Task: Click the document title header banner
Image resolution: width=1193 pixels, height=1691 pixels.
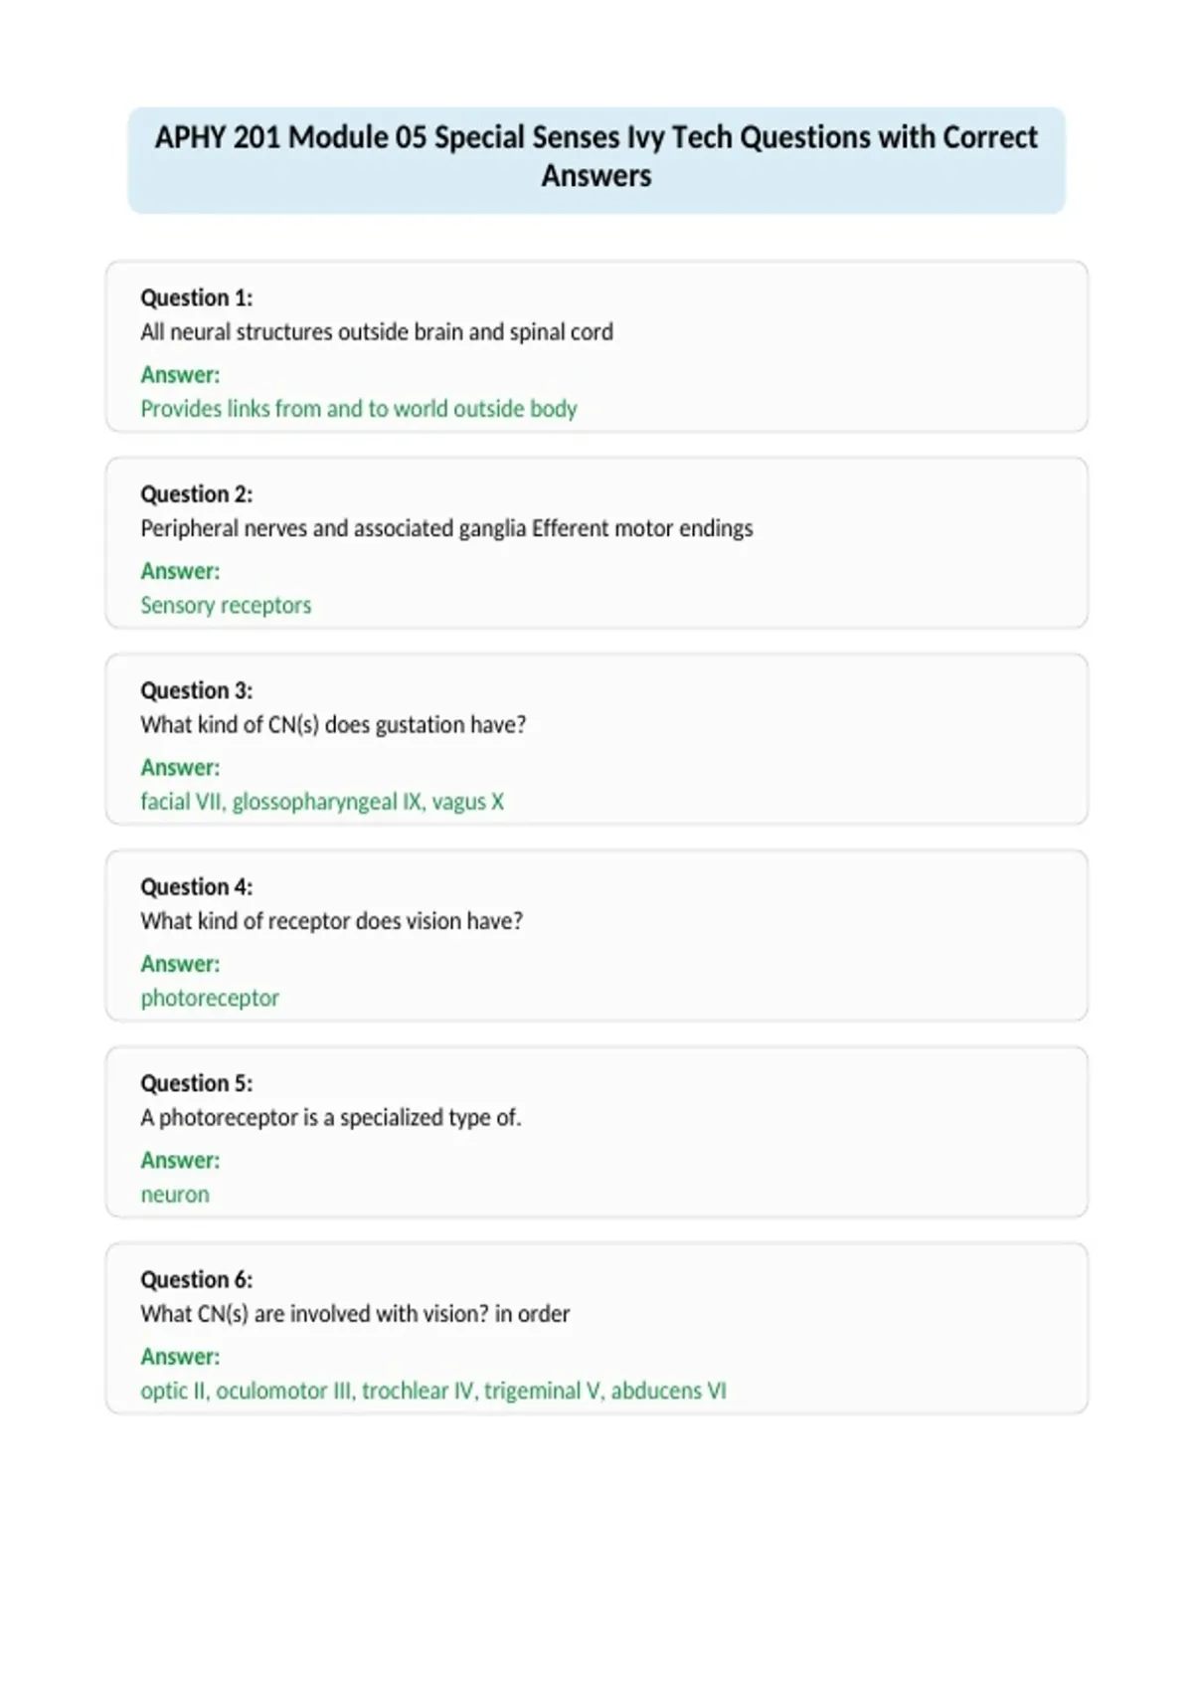Action: tap(596, 160)
